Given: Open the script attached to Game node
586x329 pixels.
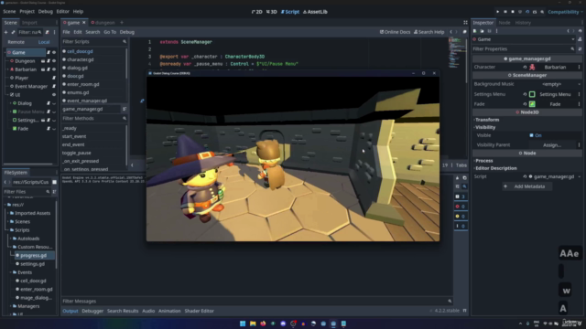Looking at the screenshot, I should (x=49, y=53).
